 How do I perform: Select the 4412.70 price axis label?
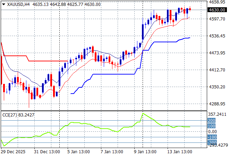(217, 70)
